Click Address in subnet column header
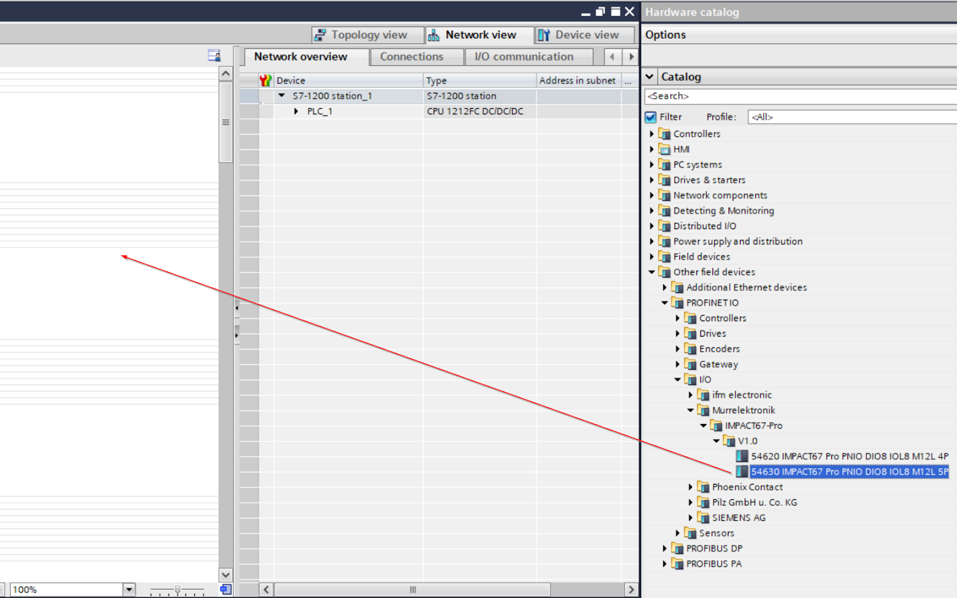The height and width of the screenshot is (598, 957). pyautogui.click(x=578, y=80)
